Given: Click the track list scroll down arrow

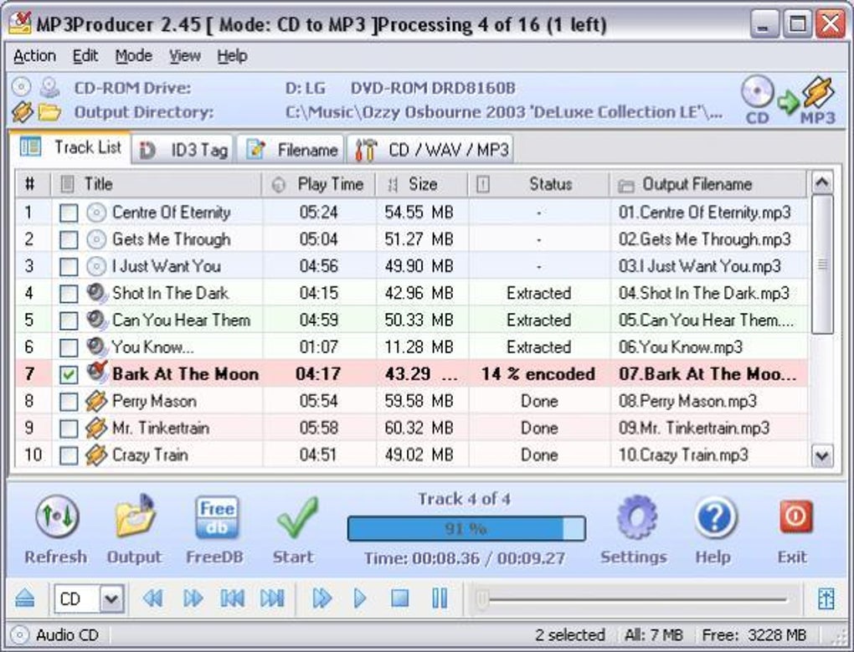Looking at the screenshot, I should (x=822, y=455).
